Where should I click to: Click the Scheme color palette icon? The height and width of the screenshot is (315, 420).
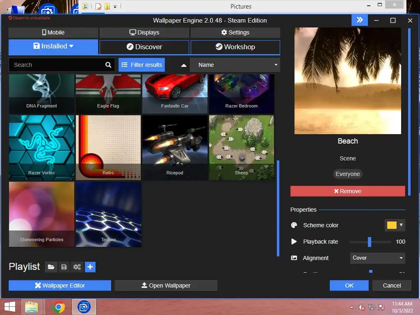coord(294,225)
